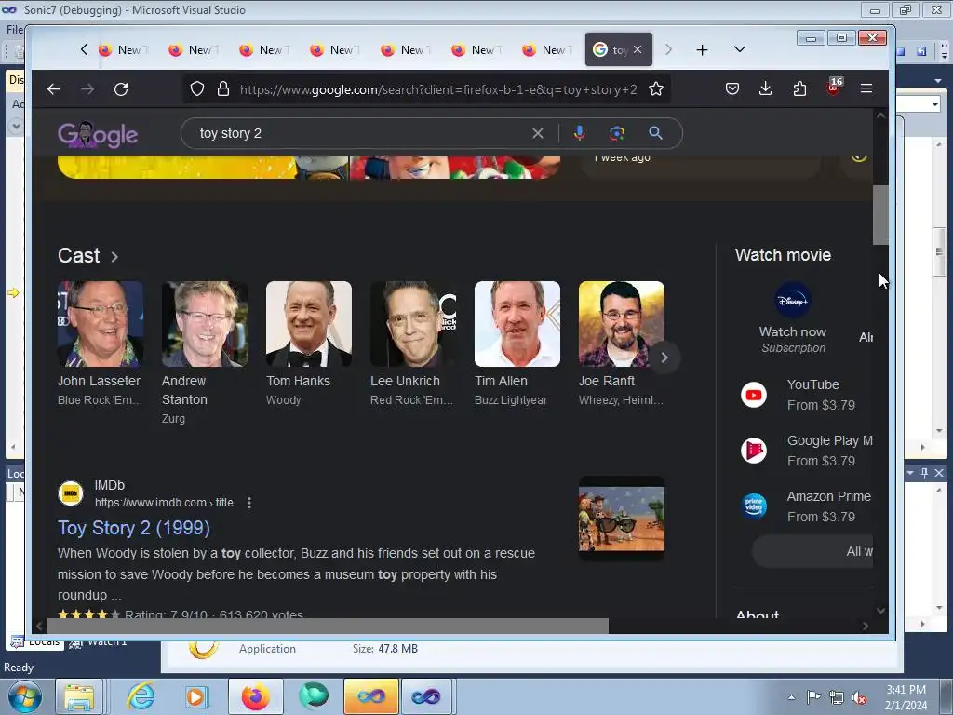Viewport: 953px width, 715px height.
Task: Open Tom Hanks cast card
Action: tap(309, 344)
